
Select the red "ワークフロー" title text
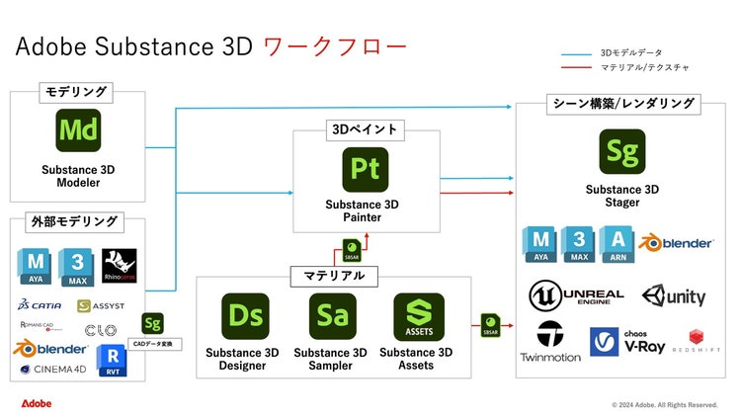pos(335,46)
